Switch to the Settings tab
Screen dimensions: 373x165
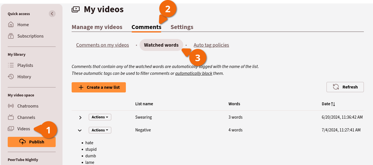click(182, 27)
